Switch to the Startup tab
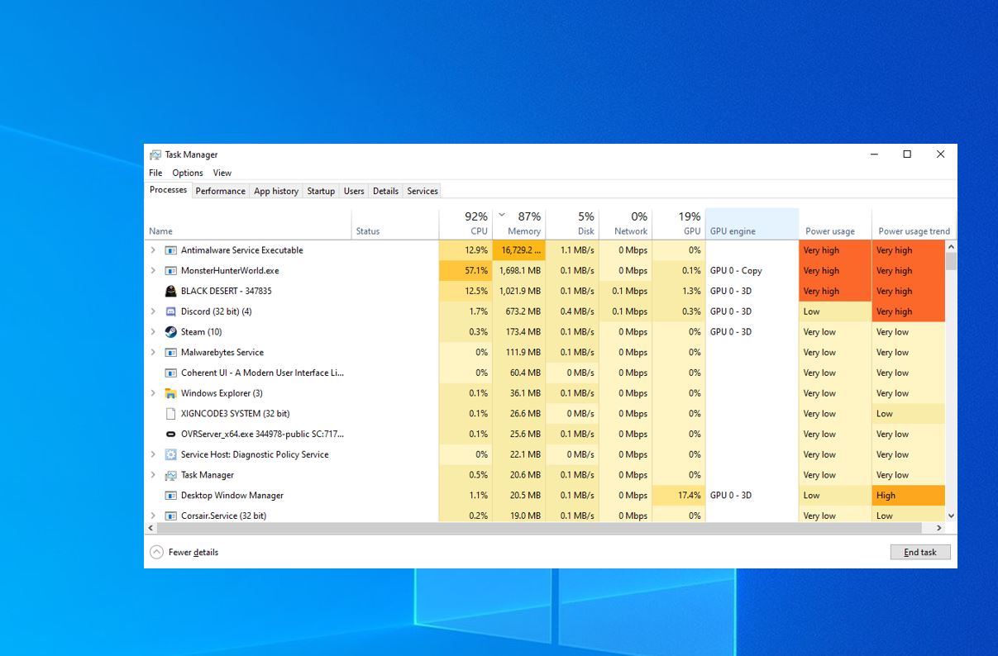Image resolution: width=998 pixels, height=656 pixels. click(x=321, y=191)
